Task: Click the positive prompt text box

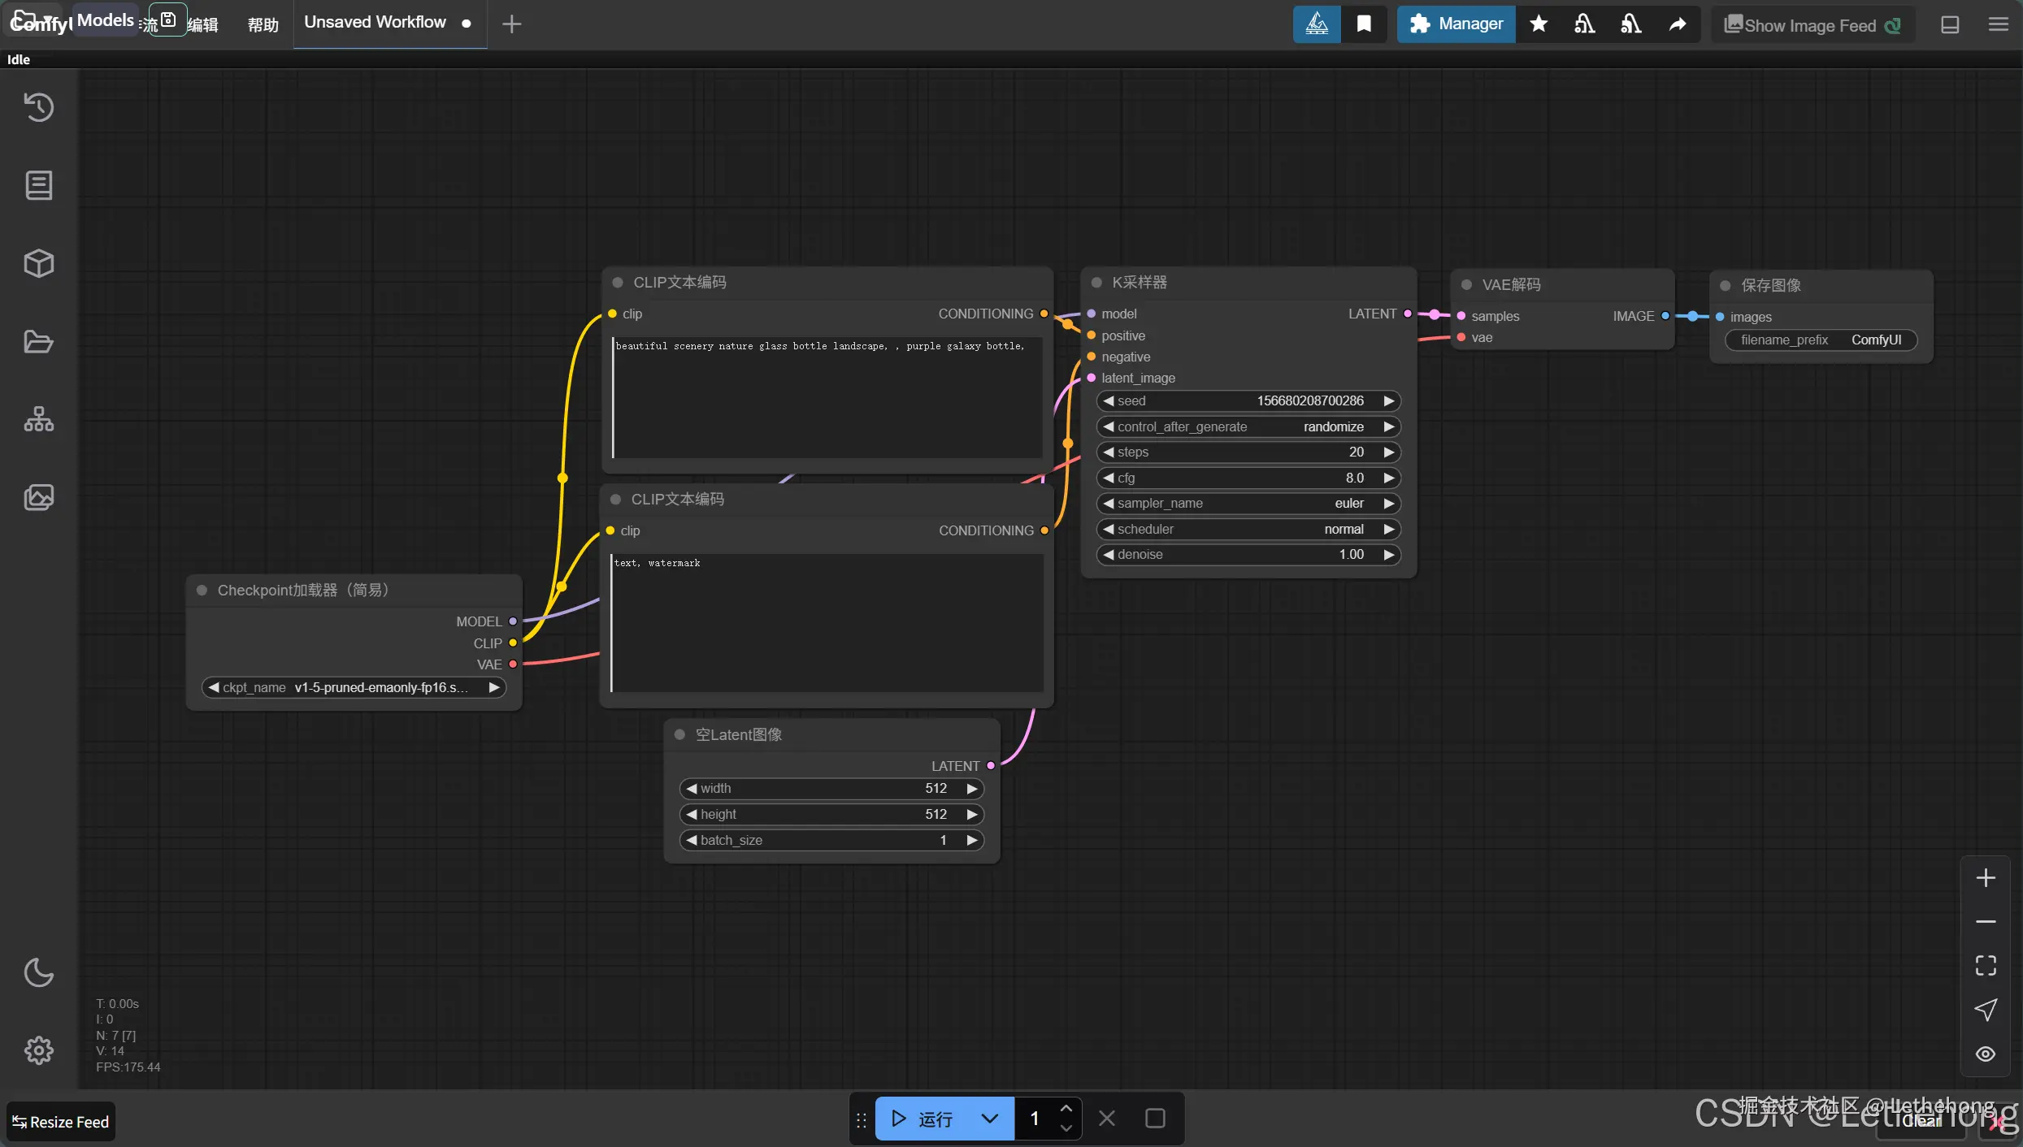Action: coord(827,398)
